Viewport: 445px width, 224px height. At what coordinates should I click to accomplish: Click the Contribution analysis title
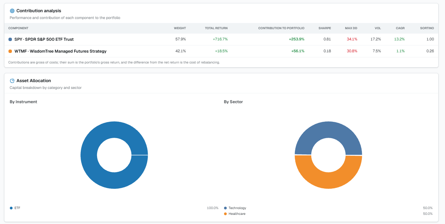[39, 11]
